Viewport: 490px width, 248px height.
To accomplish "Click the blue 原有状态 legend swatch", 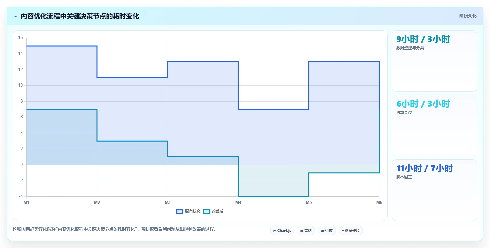I will (x=180, y=211).
